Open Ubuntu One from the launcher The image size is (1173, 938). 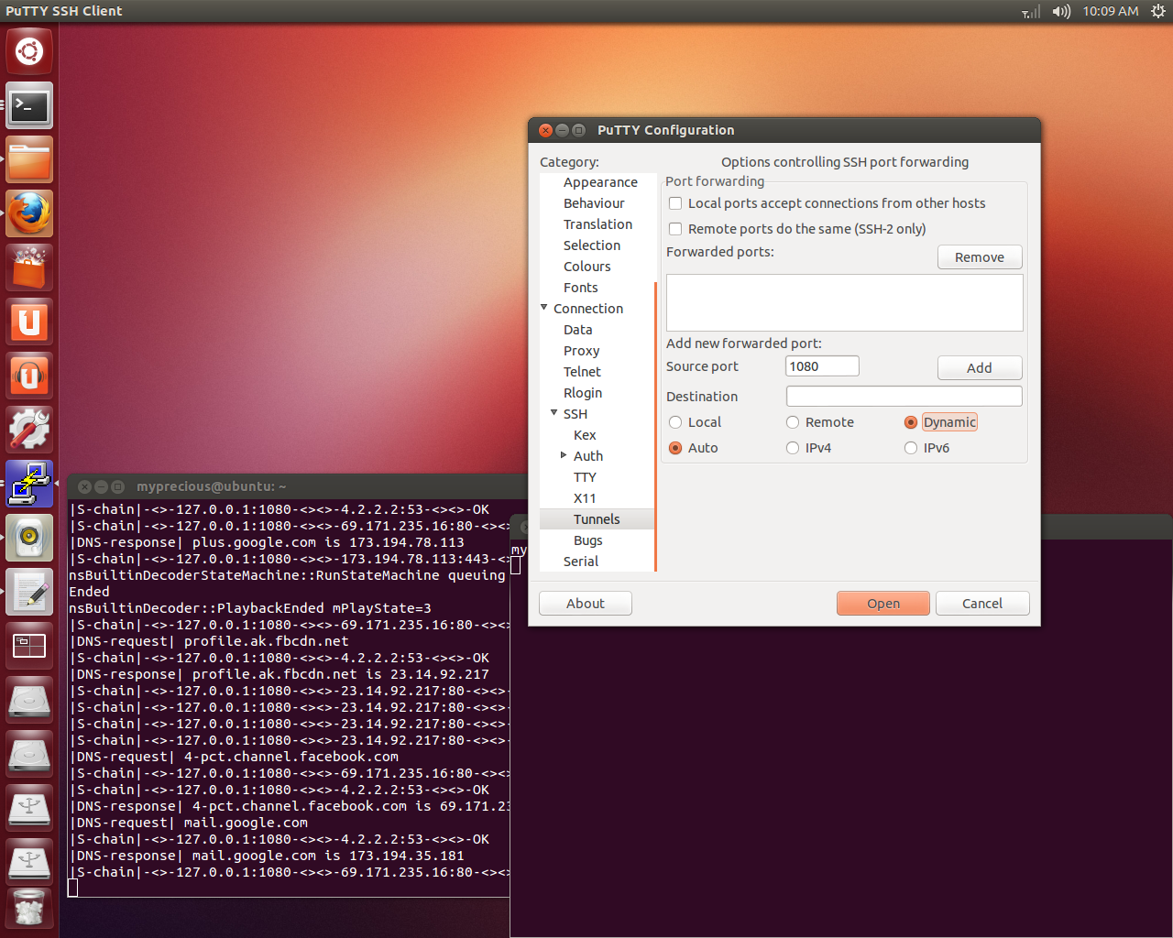tap(29, 322)
